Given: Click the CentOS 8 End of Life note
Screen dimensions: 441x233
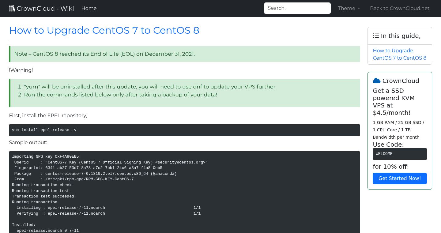Looking at the screenshot, I should 104,54.
